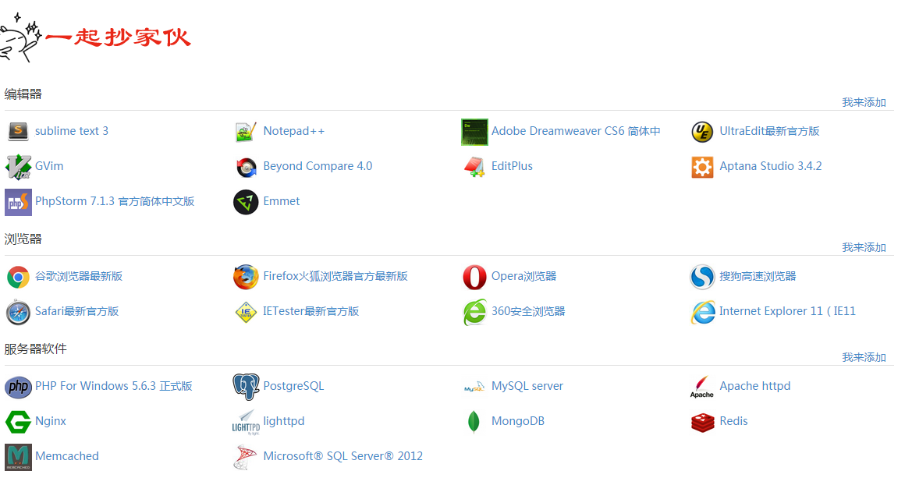905x478 pixels.
Task: Click the Emmet icon
Action: tap(246, 202)
